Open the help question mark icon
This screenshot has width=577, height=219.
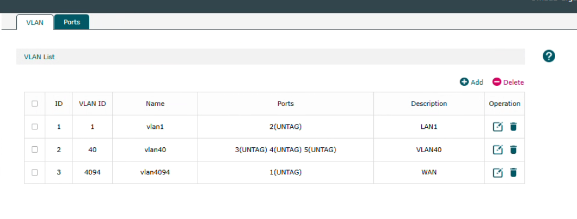pos(549,56)
